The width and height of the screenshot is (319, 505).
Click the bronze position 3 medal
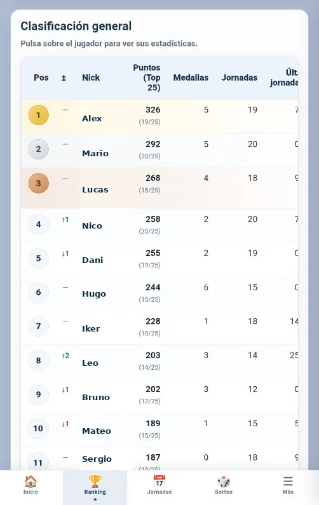pyautogui.click(x=38, y=183)
